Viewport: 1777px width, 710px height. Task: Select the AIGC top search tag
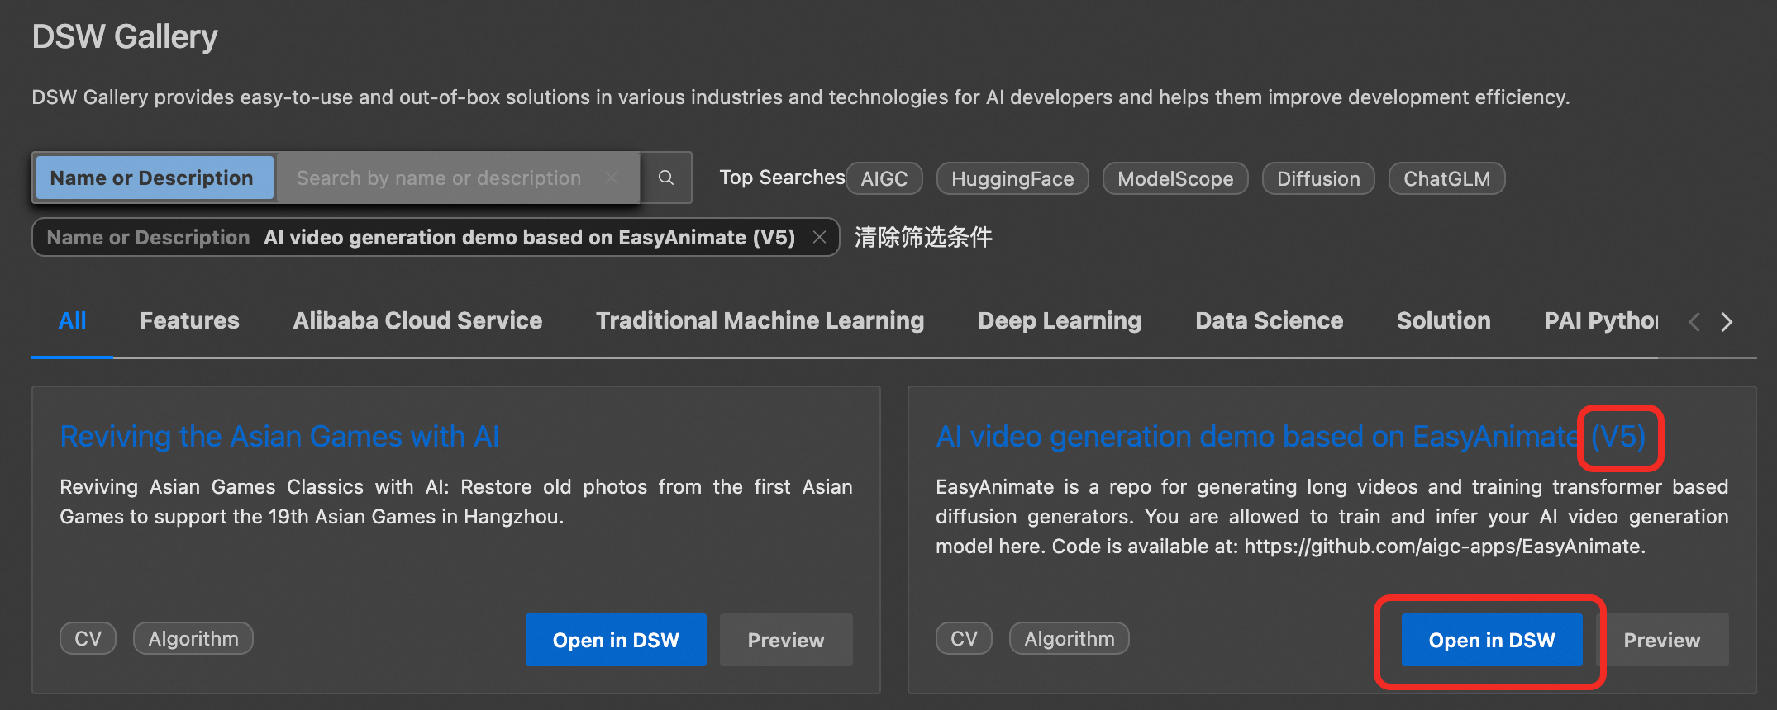pos(884,178)
